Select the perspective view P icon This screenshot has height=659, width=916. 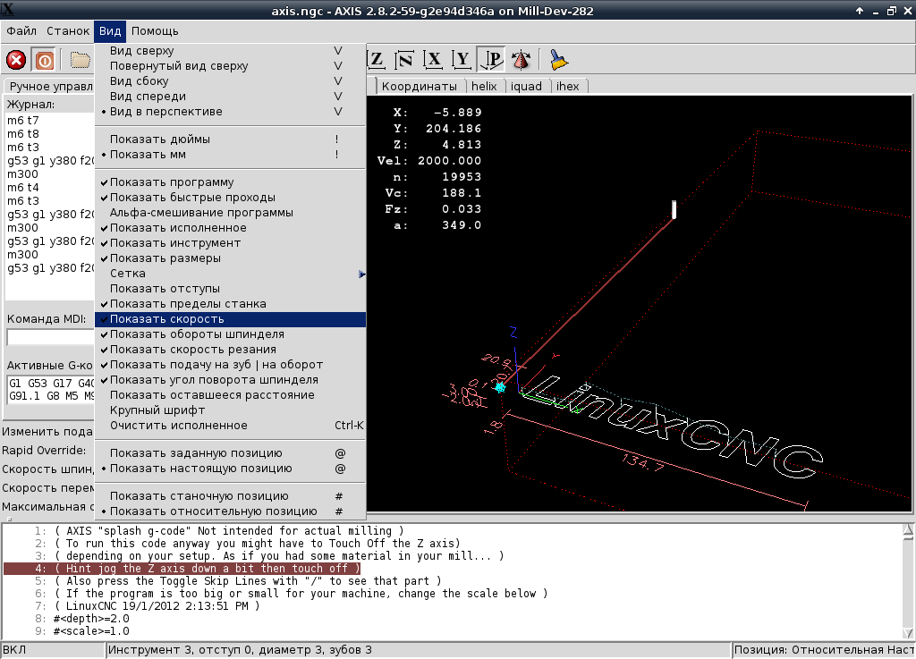[x=490, y=60]
